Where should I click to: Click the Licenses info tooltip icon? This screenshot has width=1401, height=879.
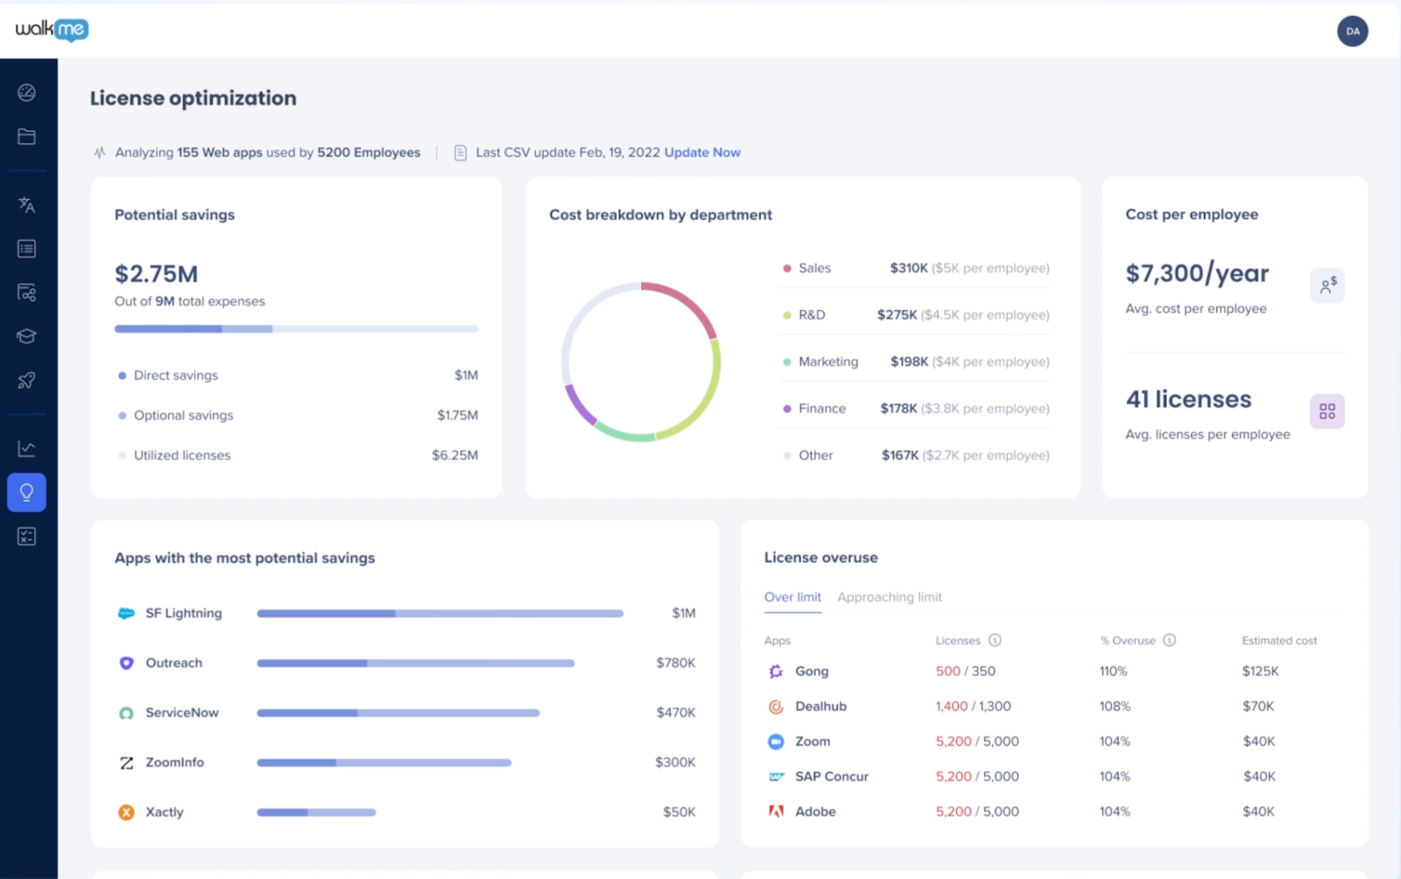coord(996,640)
